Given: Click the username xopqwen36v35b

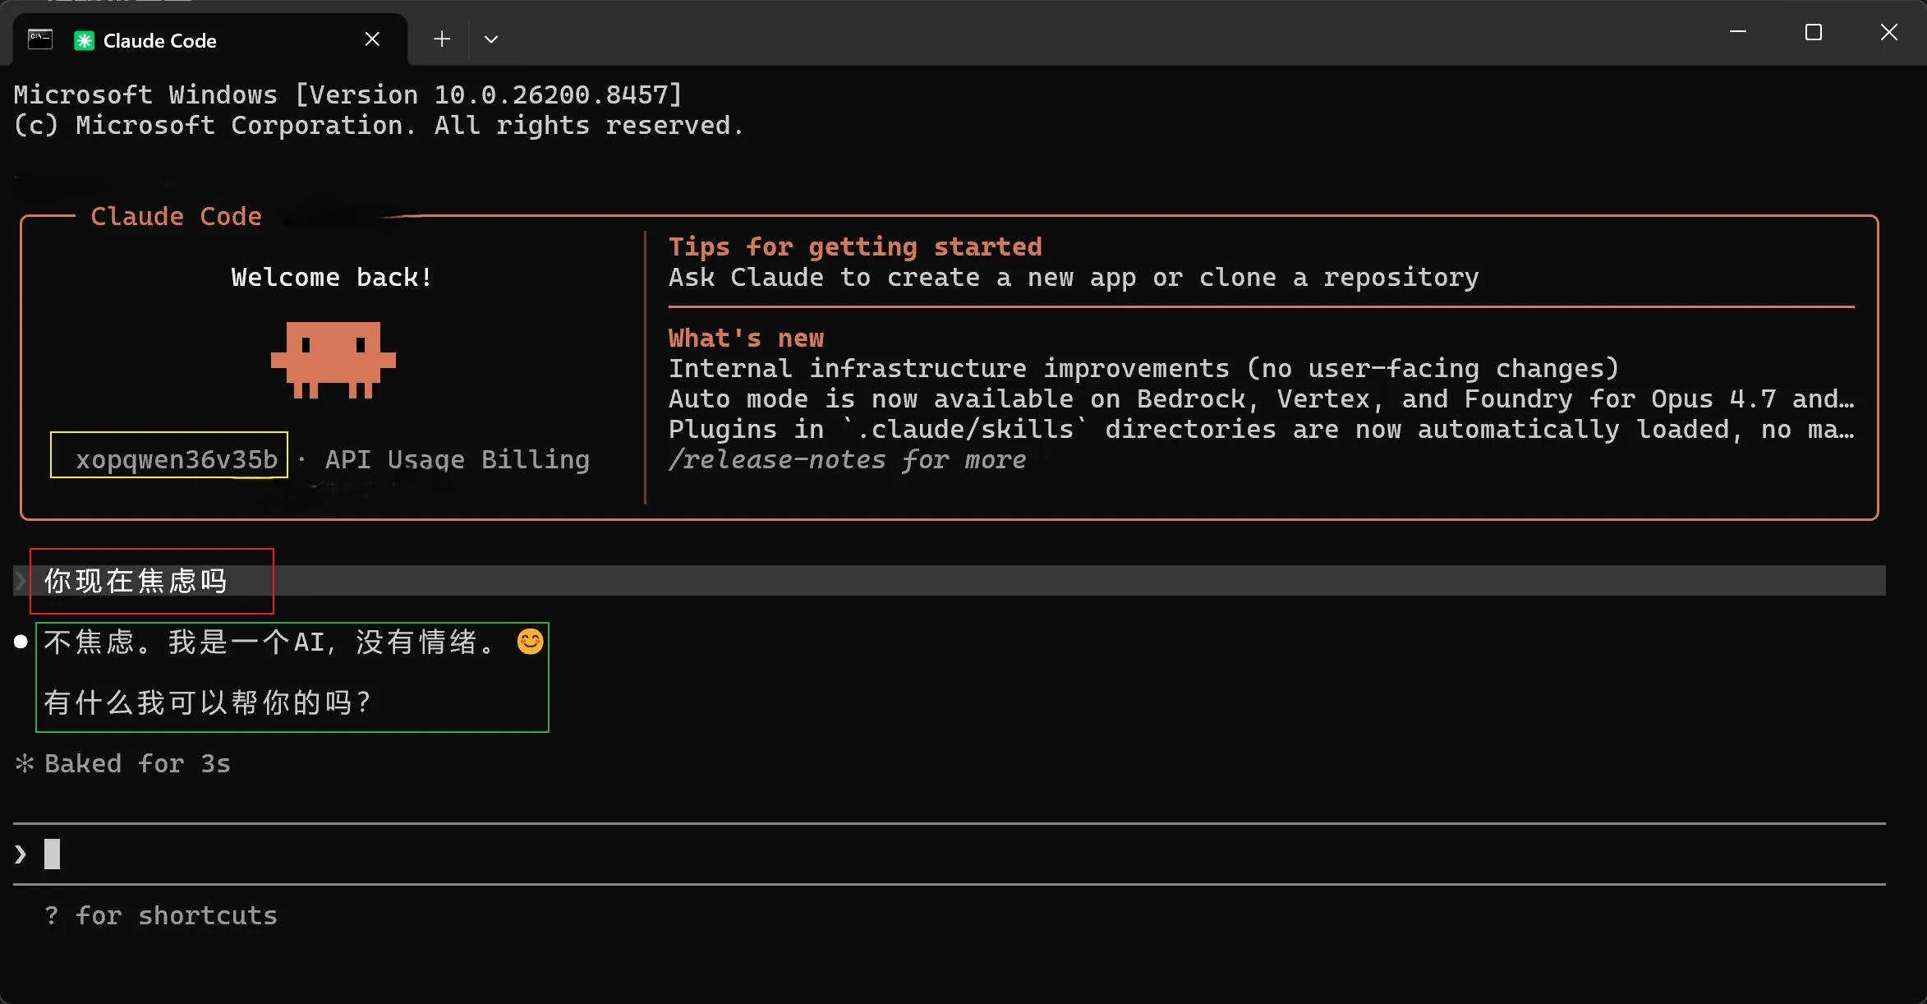Looking at the screenshot, I should (x=177, y=459).
